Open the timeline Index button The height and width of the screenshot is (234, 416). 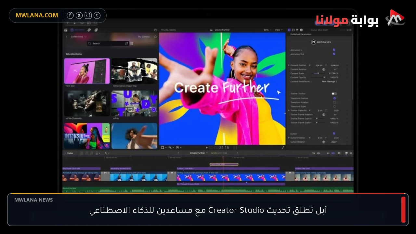(69, 153)
